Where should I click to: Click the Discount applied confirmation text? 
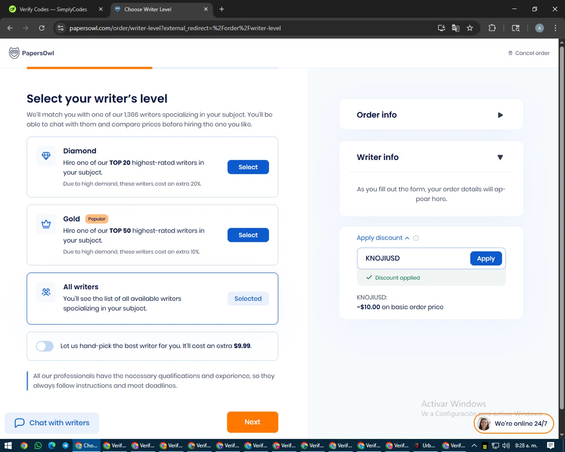pos(397,278)
